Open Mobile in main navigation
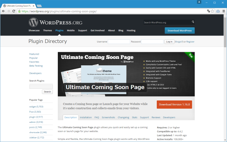This screenshot has width=227, height=142. [x=71, y=31]
